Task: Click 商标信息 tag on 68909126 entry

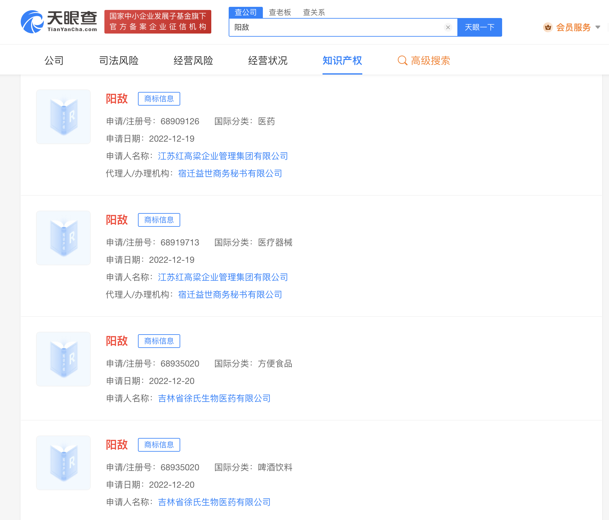Action: click(159, 99)
